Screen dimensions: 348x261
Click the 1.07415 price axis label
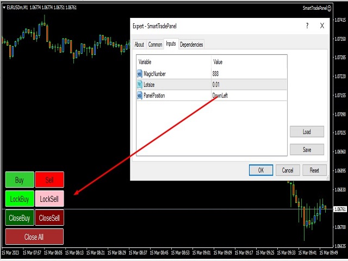point(340,20)
